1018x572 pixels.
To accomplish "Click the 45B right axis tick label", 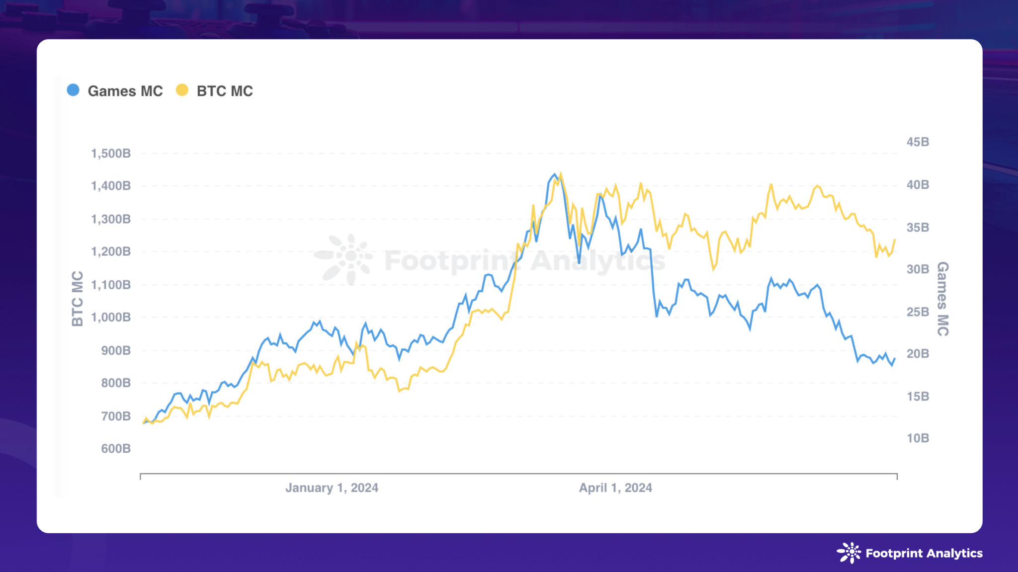I will pyautogui.click(x=918, y=142).
